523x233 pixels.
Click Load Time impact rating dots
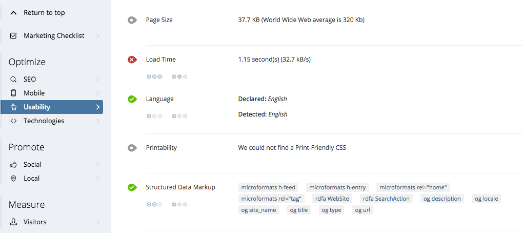(154, 77)
